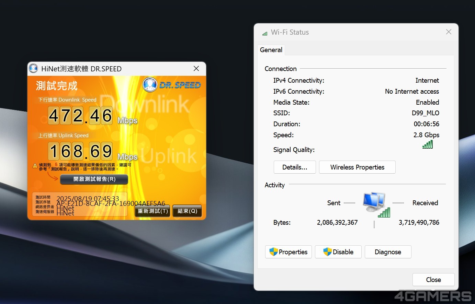Image resolution: width=475 pixels, height=304 pixels.
Task: Click the network computers activity icon
Action: point(376,204)
